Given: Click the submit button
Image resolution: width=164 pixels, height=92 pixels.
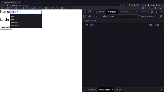Looking at the screenshot, I should click(6, 27).
